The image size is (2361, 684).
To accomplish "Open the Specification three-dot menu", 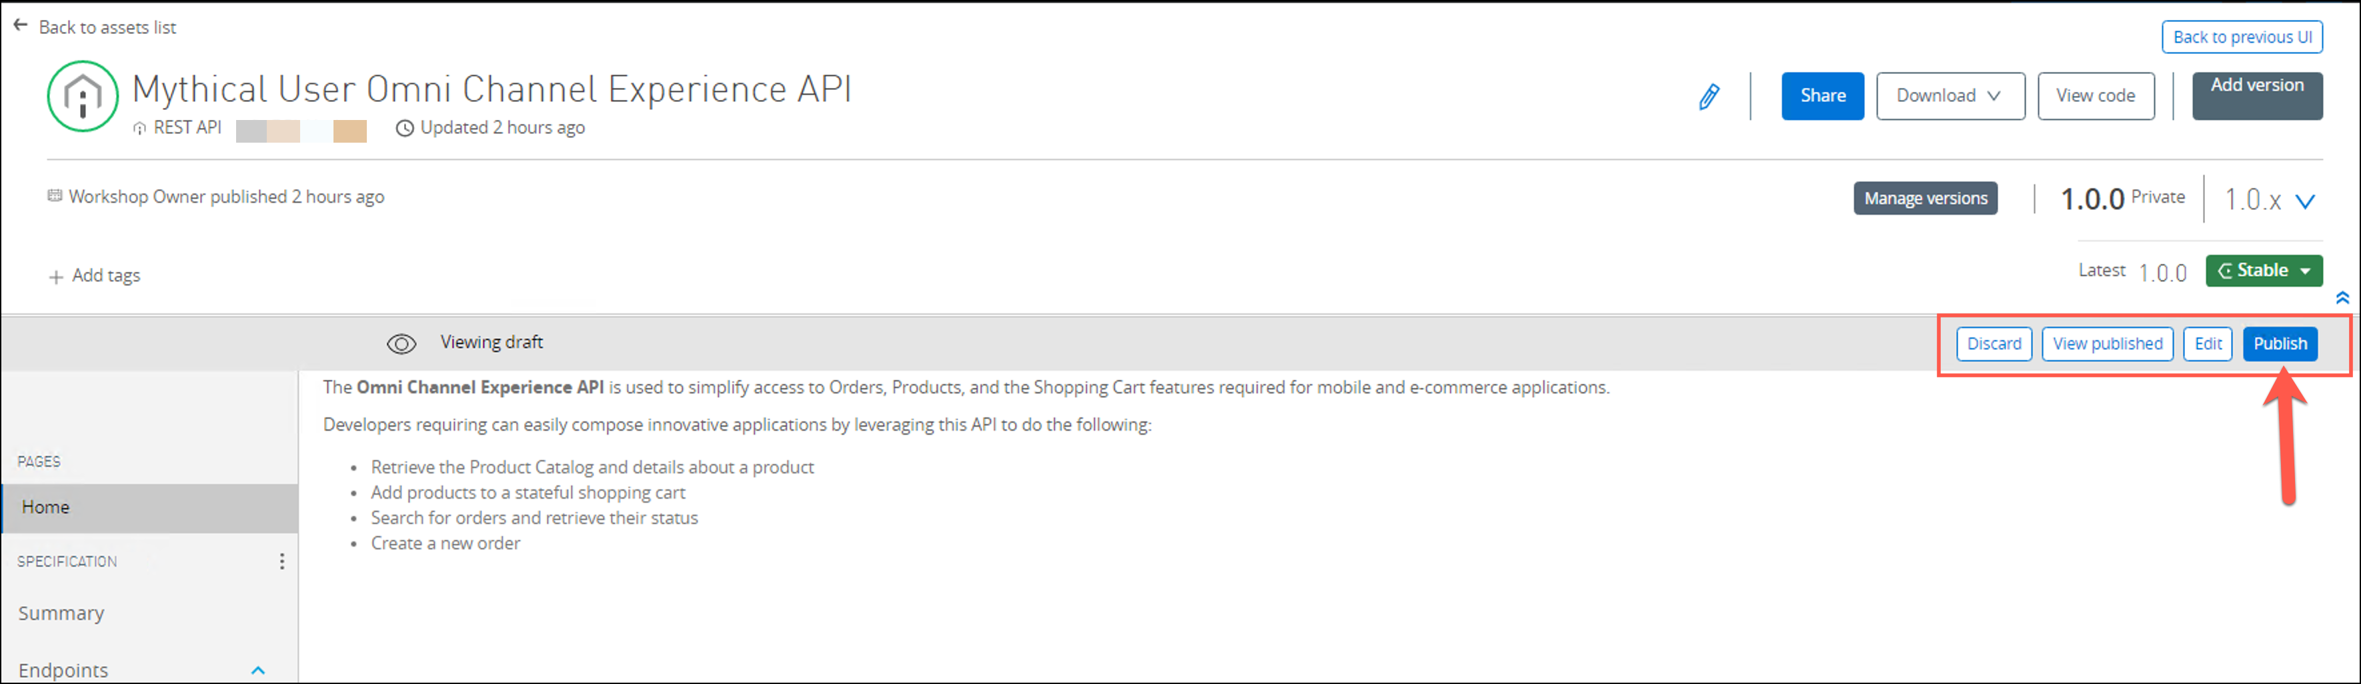I will tap(281, 561).
